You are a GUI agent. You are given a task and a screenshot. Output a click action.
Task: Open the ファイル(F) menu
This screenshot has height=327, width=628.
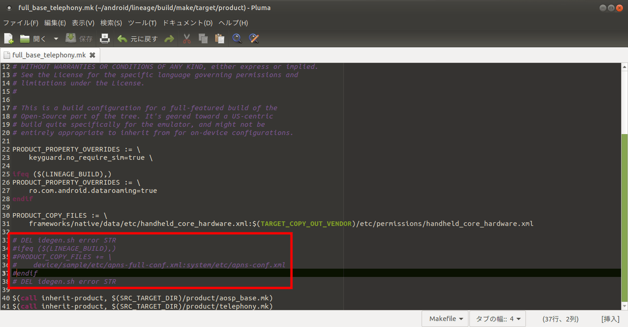21,23
